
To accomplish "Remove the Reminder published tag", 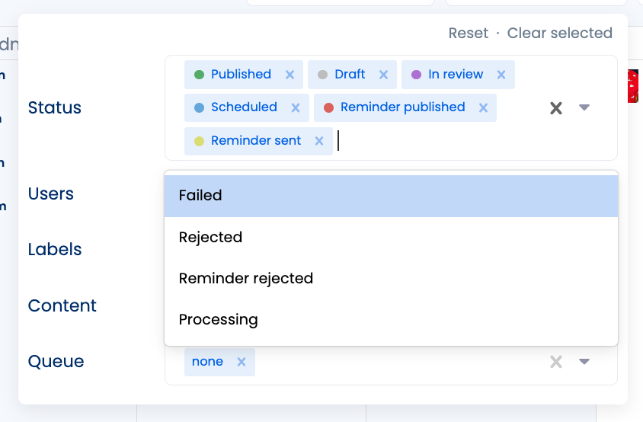I will (x=483, y=107).
